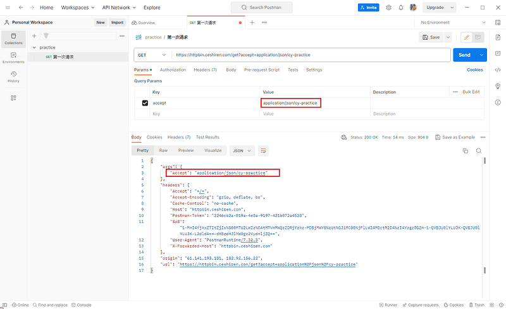Click the request URL field
This screenshot has height=309, width=506.
(x=311, y=55)
